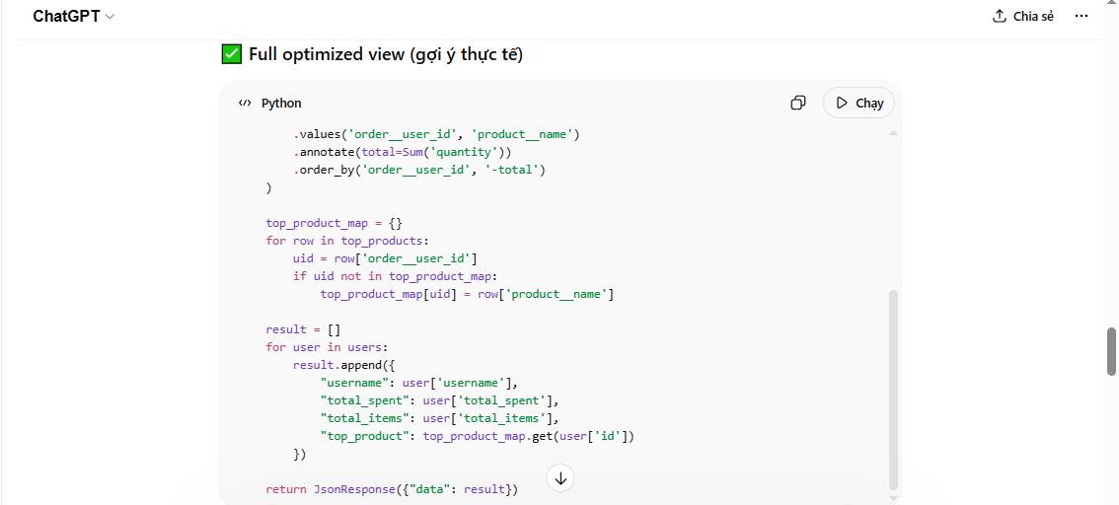Viewport: 1119px width, 505px height.
Task: Click the ".order_by" code line
Action: pyautogui.click(x=418, y=170)
